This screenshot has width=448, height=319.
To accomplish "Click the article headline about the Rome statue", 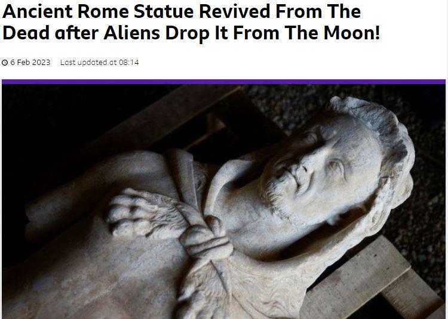I will point(191,22).
